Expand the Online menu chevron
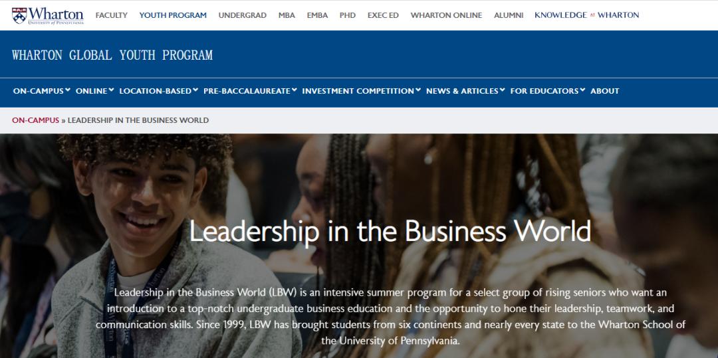This screenshot has width=718, height=358. (111, 90)
